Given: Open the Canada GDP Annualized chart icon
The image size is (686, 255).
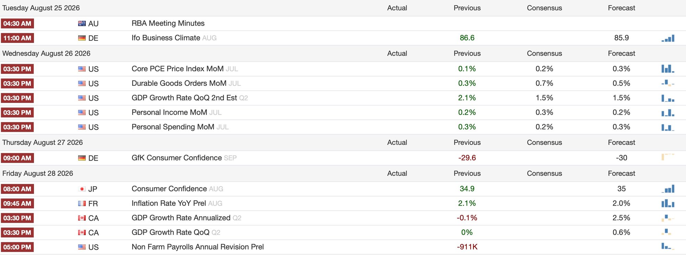Looking at the screenshot, I should 668,218.
